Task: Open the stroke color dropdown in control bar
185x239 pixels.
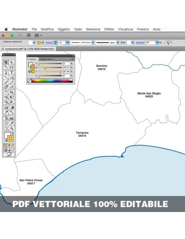Action: click(43, 43)
